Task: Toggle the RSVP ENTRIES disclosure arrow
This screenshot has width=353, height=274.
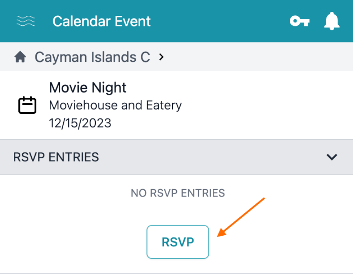Action: tap(331, 157)
